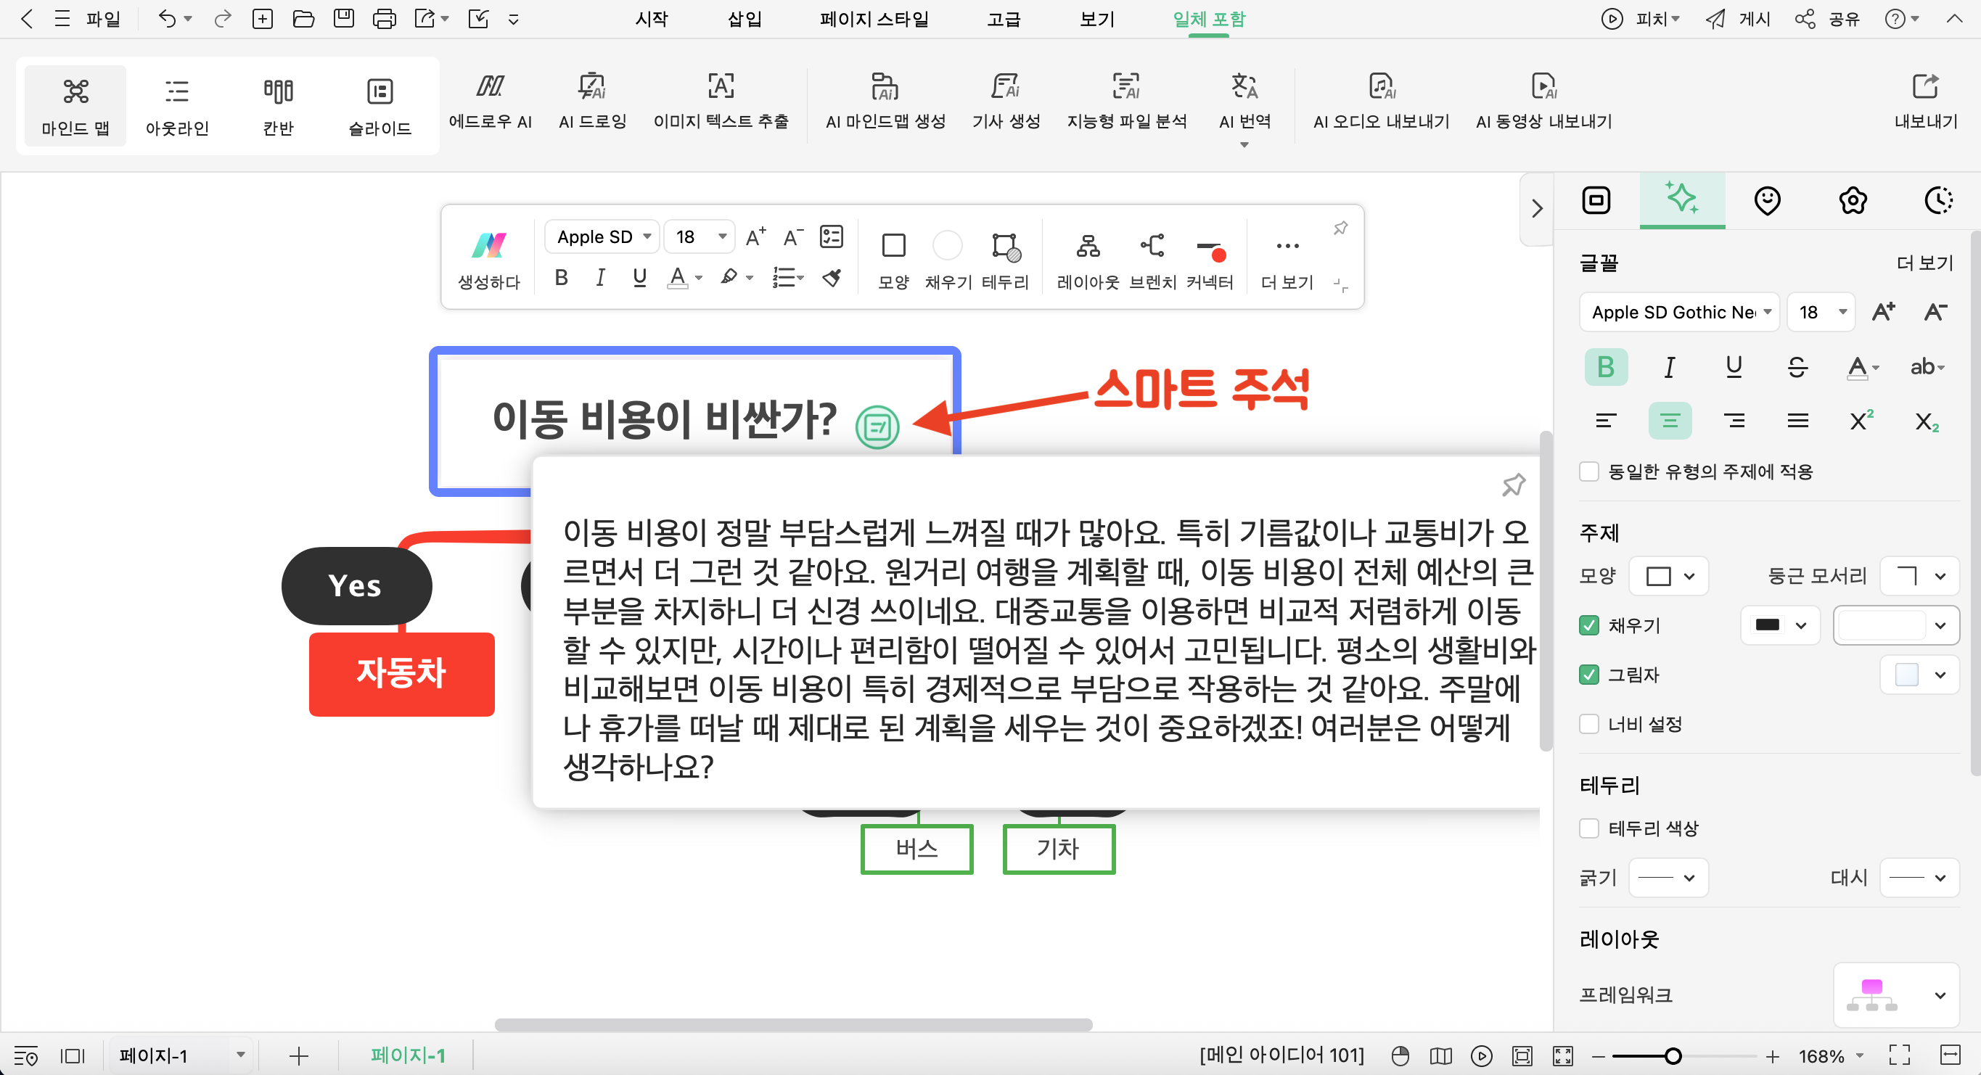Open font size 18 dropdown in right panel
The width and height of the screenshot is (1981, 1075).
(x=1821, y=312)
